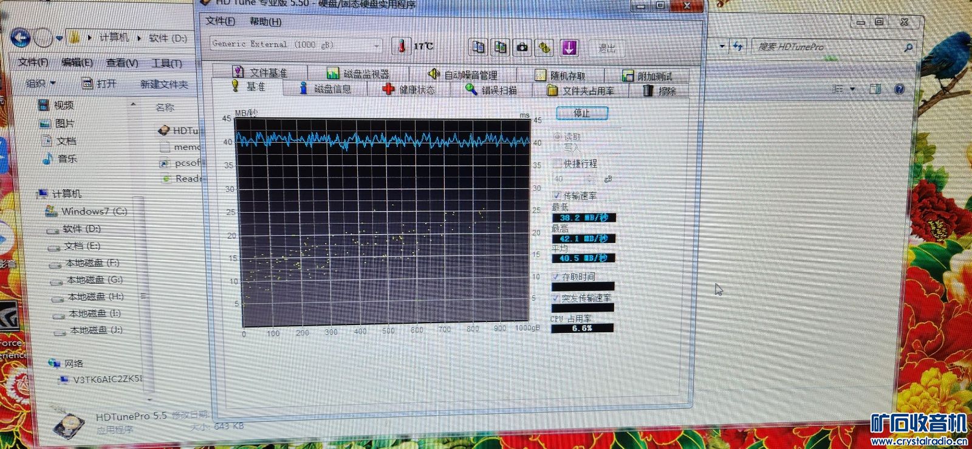The image size is (972, 449).
Task: Open the 文件(F) menu in Explorer
Action: point(33,62)
